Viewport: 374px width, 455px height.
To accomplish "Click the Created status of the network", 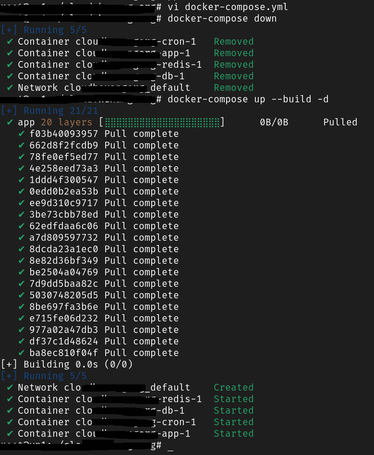I will [x=234, y=387].
